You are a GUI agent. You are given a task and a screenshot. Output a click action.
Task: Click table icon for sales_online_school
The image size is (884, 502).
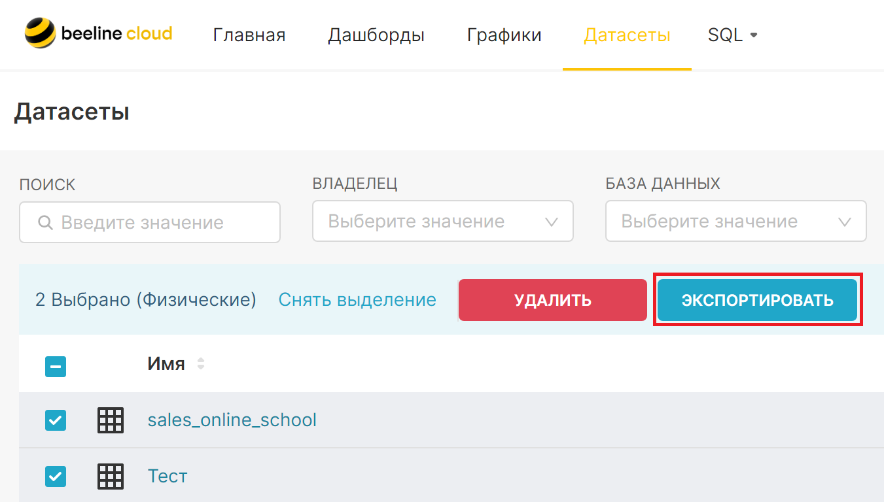point(111,420)
